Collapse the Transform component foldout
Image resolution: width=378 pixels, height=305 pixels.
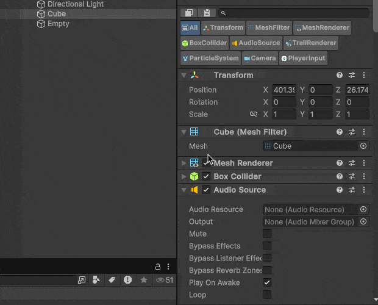184,75
